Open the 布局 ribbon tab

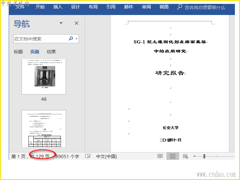93,7
